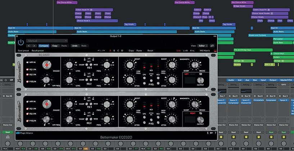Toggle EQ 1 IN on the bottom unit

(27, 109)
